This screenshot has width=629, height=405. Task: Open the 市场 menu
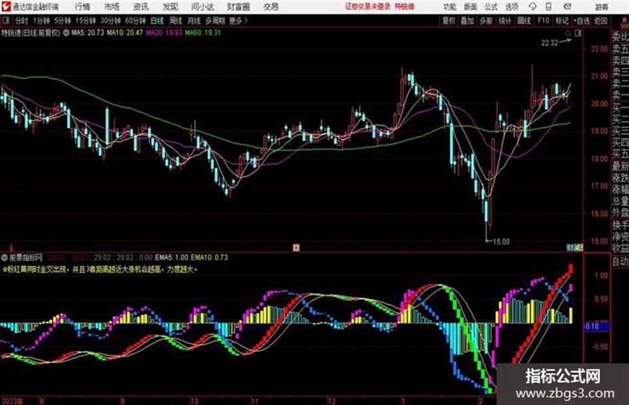click(112, 7)
